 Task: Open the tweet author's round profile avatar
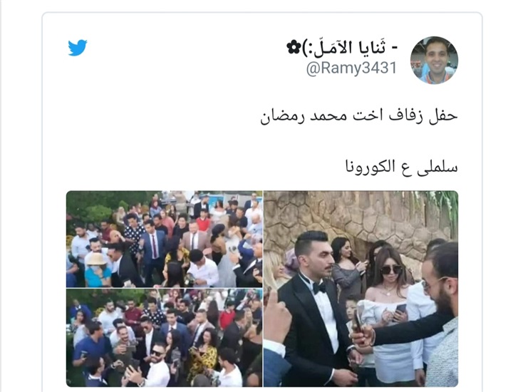434,60
